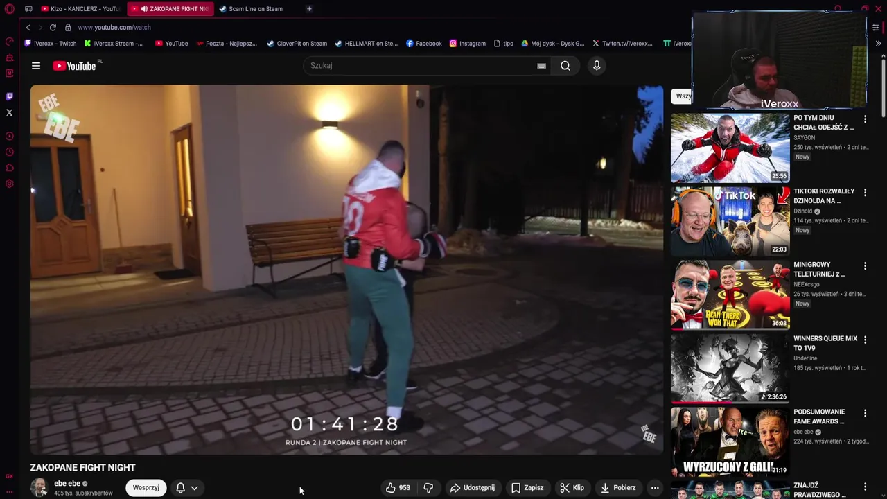Open Mój dysk Google Drive bookmark
This screenshot has width=887, height=499.
(553, 43)
